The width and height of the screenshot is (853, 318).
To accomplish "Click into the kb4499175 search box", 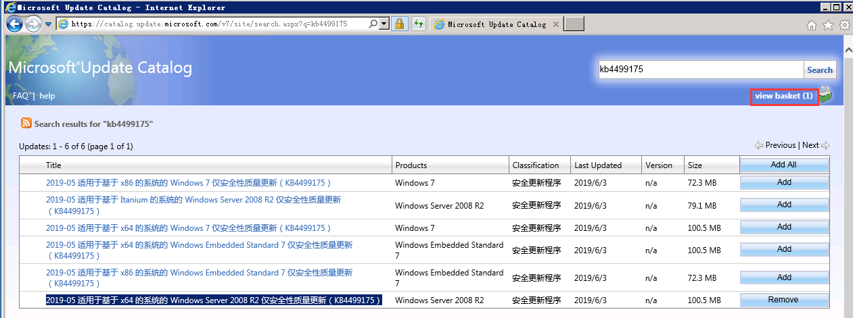I will (x=700, y=70).
